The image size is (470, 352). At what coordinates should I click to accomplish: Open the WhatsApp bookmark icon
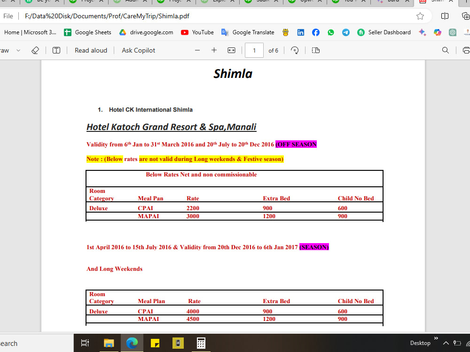tap(330, 32)
